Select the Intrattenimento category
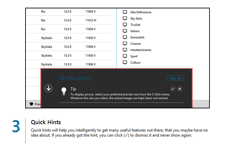 (141, 50)
